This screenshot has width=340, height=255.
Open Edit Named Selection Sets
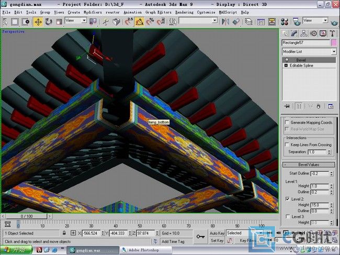click(x=173, y=21)
